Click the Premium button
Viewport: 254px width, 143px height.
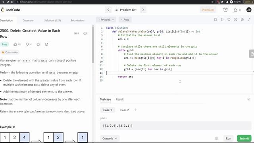coord(208,10)
